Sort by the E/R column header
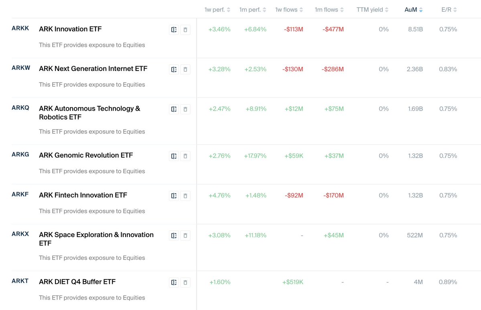 pos(449,10)
